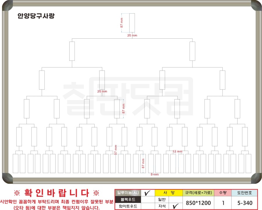Click the champion box at the bracket top
The height and width of the screenshot is (210, 262).
click(x=132, y=23)
